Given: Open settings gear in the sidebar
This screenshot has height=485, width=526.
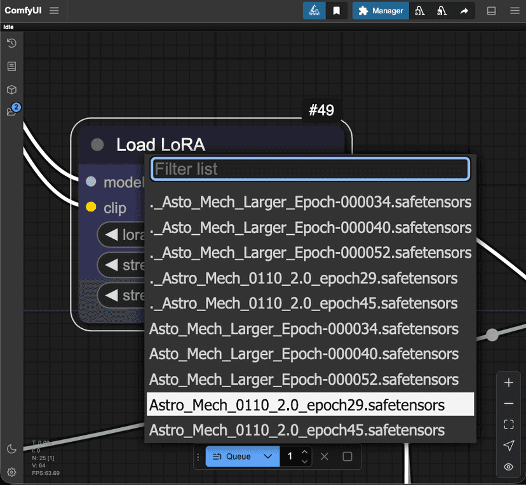Looking at the screenshot, I should [11, 472].
